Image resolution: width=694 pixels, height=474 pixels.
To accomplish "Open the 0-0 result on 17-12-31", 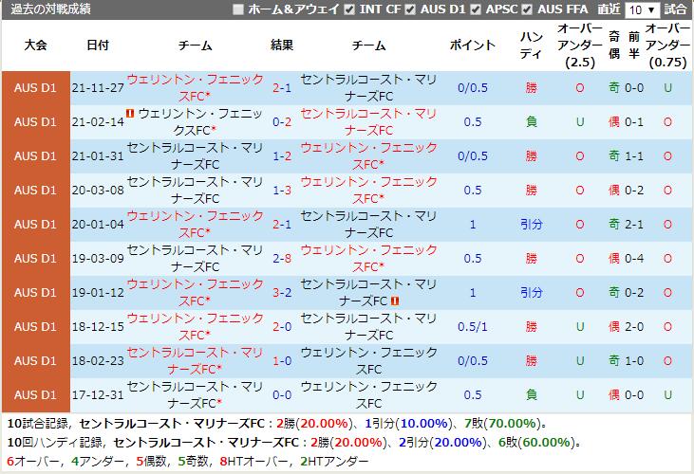I will 282,395.
